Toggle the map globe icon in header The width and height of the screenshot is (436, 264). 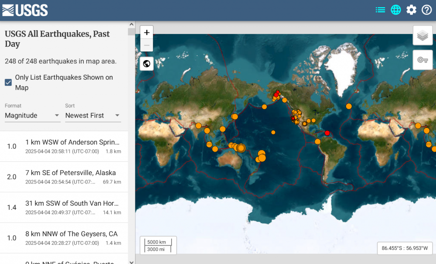coord(396,10)
